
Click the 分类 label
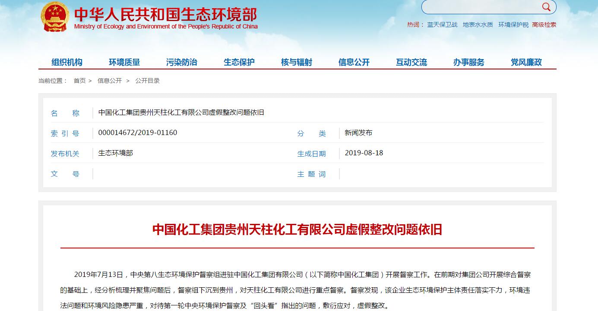[312, 133]
